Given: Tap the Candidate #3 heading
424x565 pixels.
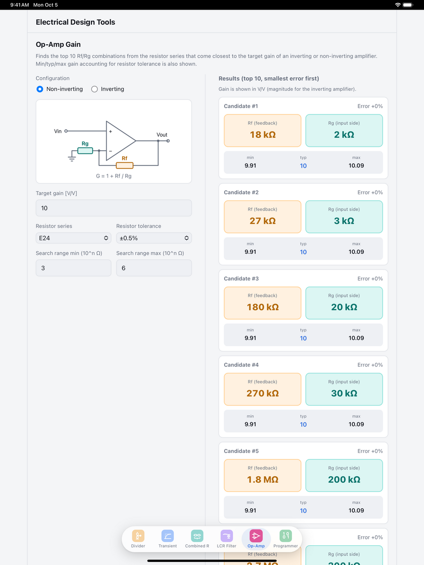Looking at the screenshot, I should (241, 278).
